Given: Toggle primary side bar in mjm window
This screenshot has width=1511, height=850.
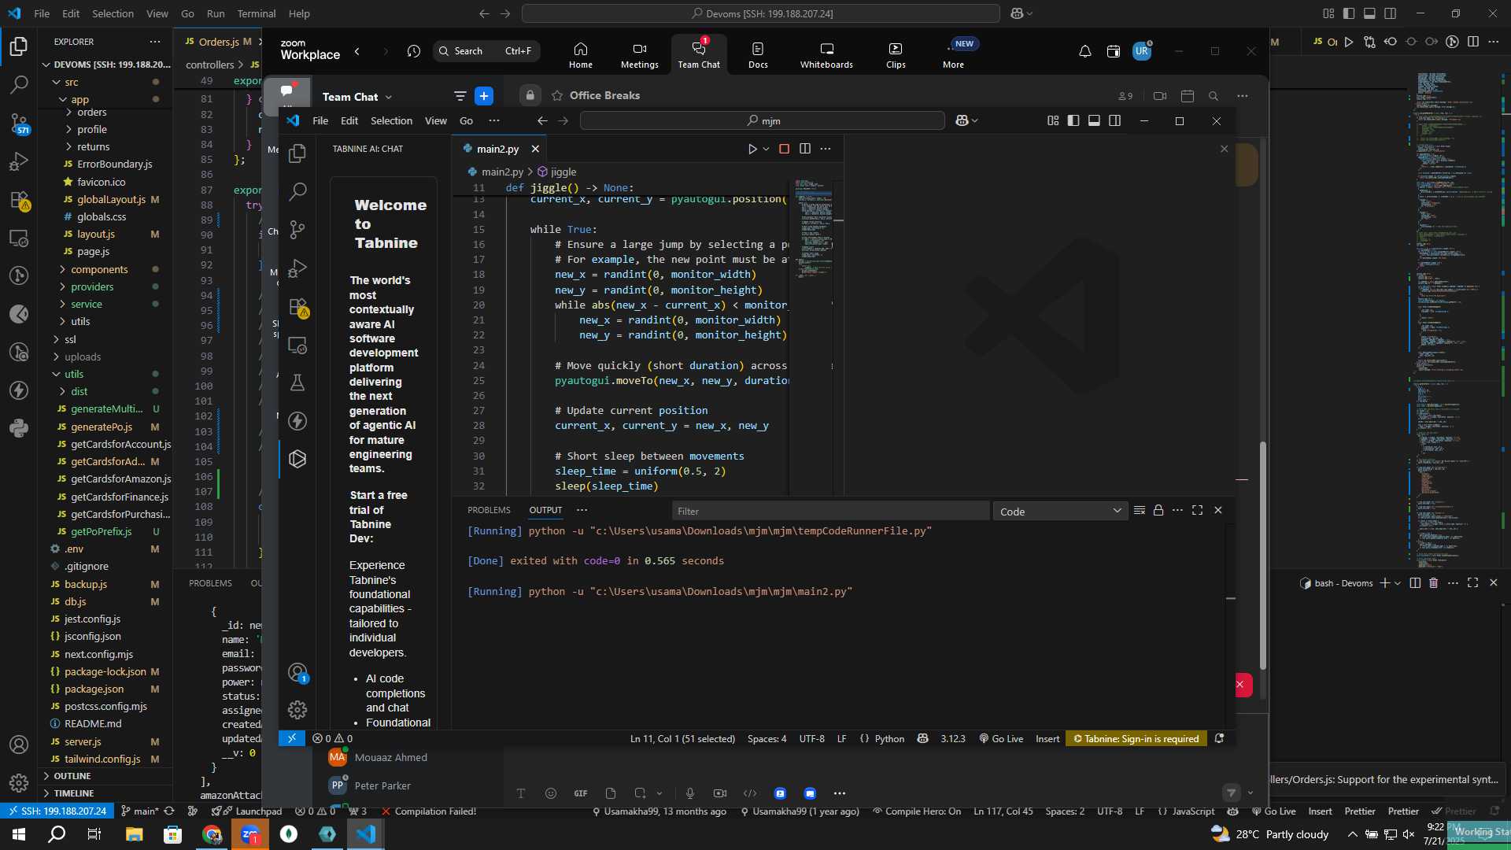Looking at the screenshot, I should tap(1073, 120).
